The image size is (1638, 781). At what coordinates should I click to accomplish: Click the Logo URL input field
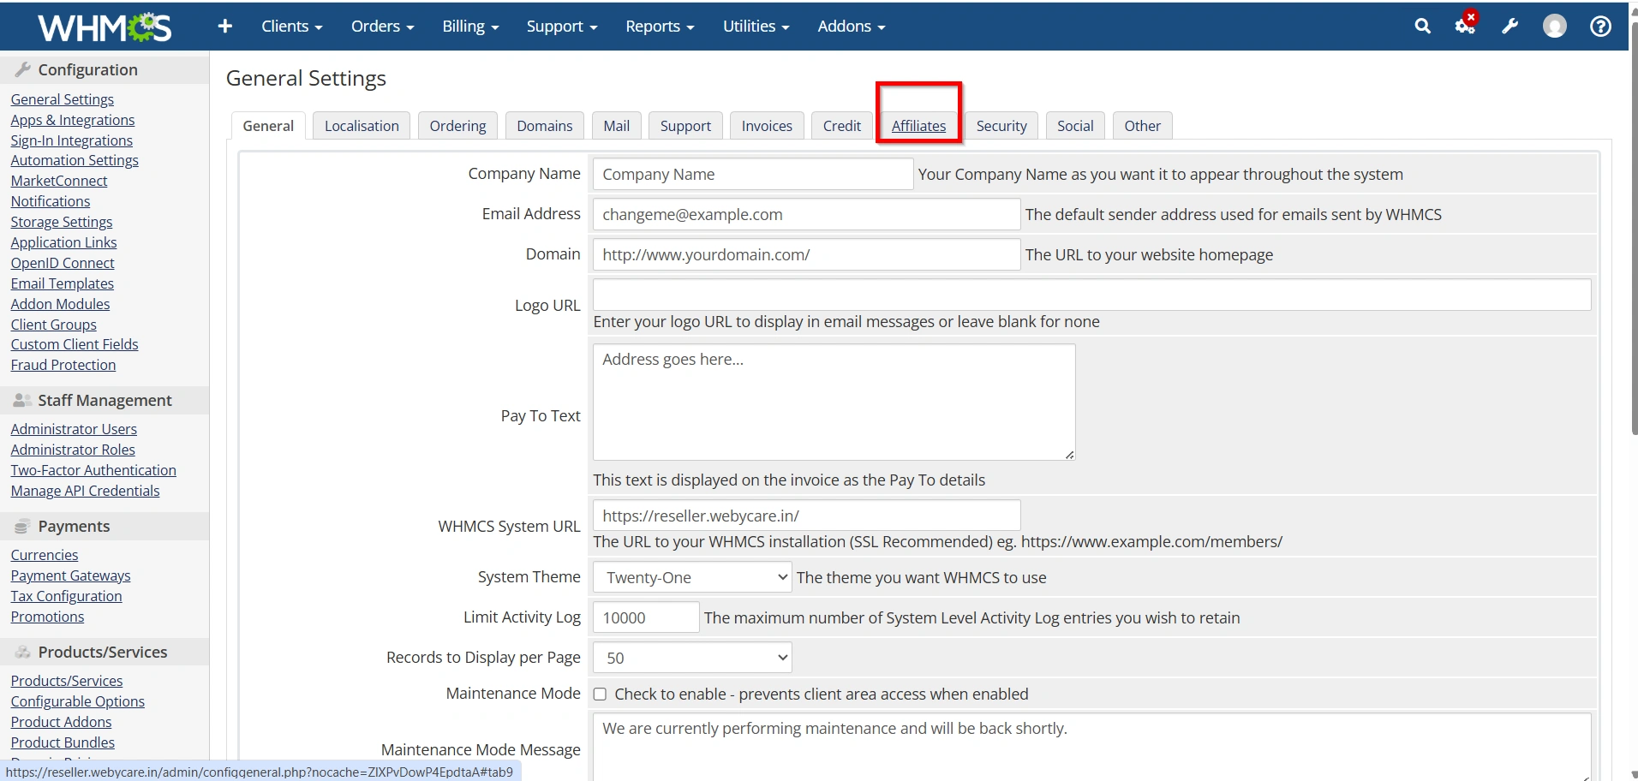click(1092, 295)
